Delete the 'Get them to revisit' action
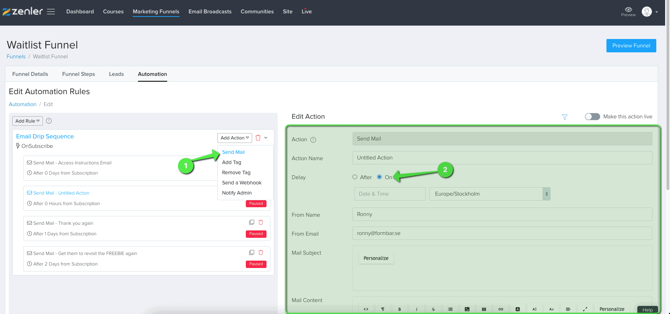Viewport: 670px width, 314px height. click(x=261, y=253)
